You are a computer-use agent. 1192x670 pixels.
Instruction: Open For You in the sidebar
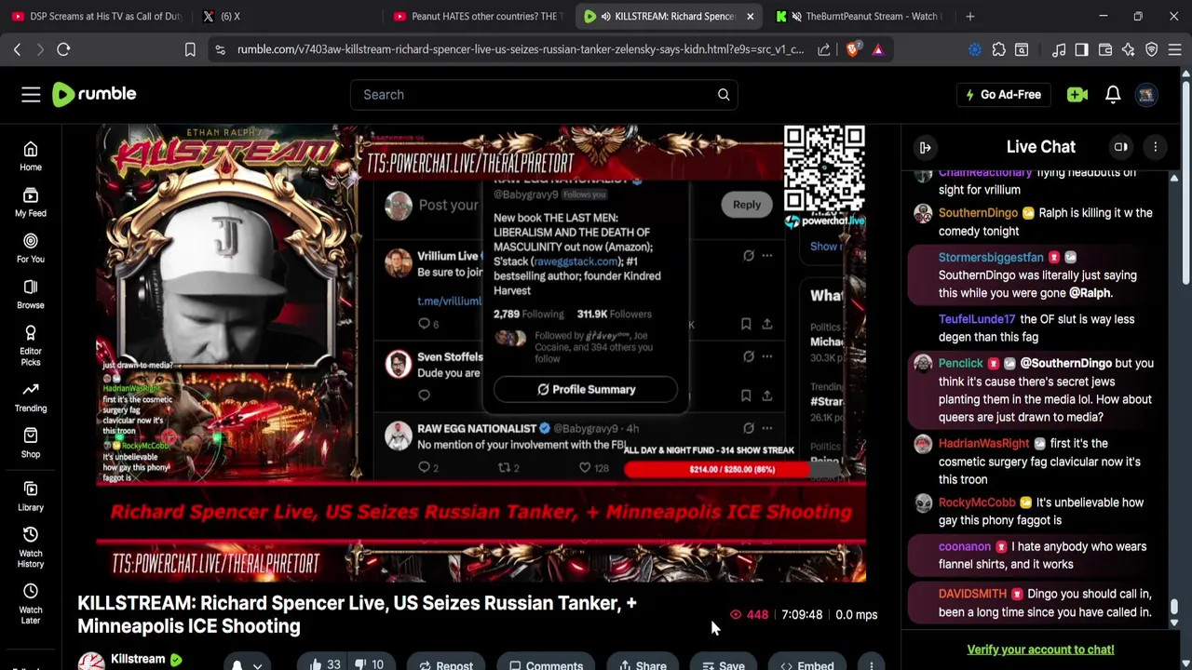click(31, 248)
